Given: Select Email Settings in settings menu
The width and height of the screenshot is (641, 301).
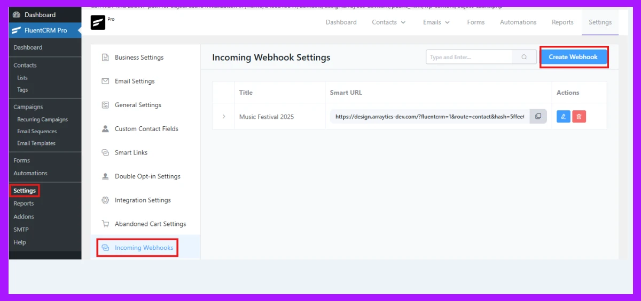Looking at the screenshot, I should coord(146,82).
